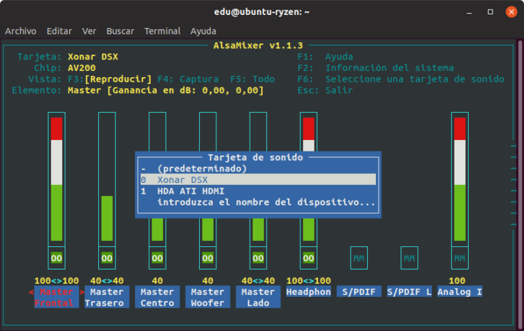Click the 40<>40 value above Master Trasero
The image size is (524, 331).
point(107,280)
